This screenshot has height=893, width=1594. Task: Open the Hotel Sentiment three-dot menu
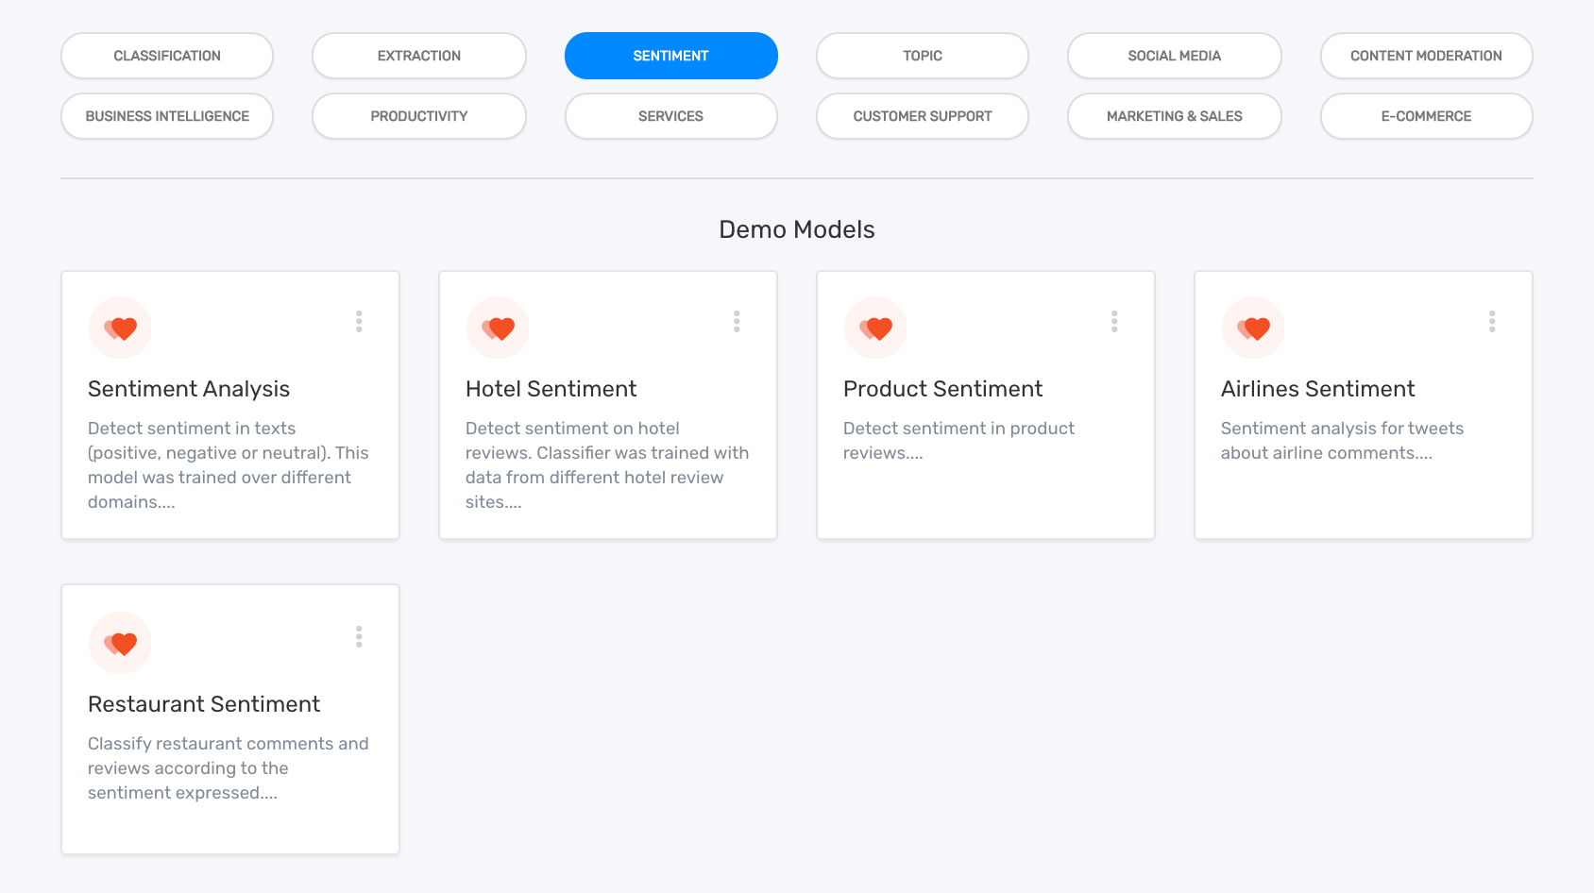click(x=737, y=322)
